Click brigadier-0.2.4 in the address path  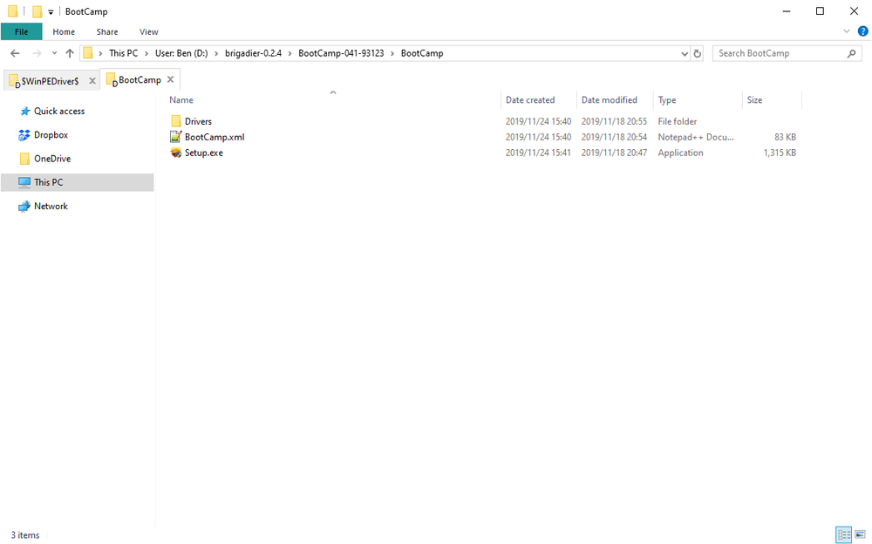[x=253, y=53]
